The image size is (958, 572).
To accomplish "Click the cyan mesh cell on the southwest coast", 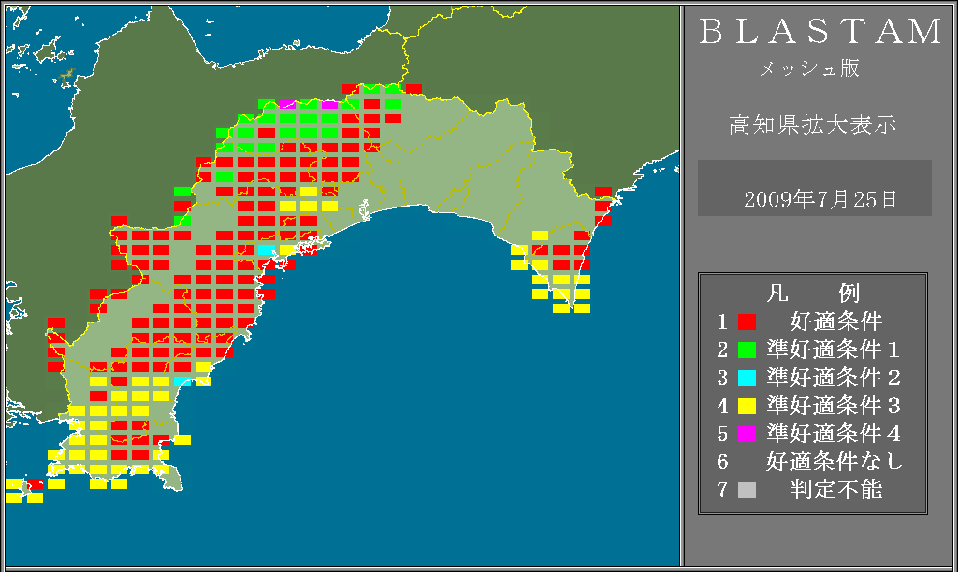I will [x=182, y=381].
